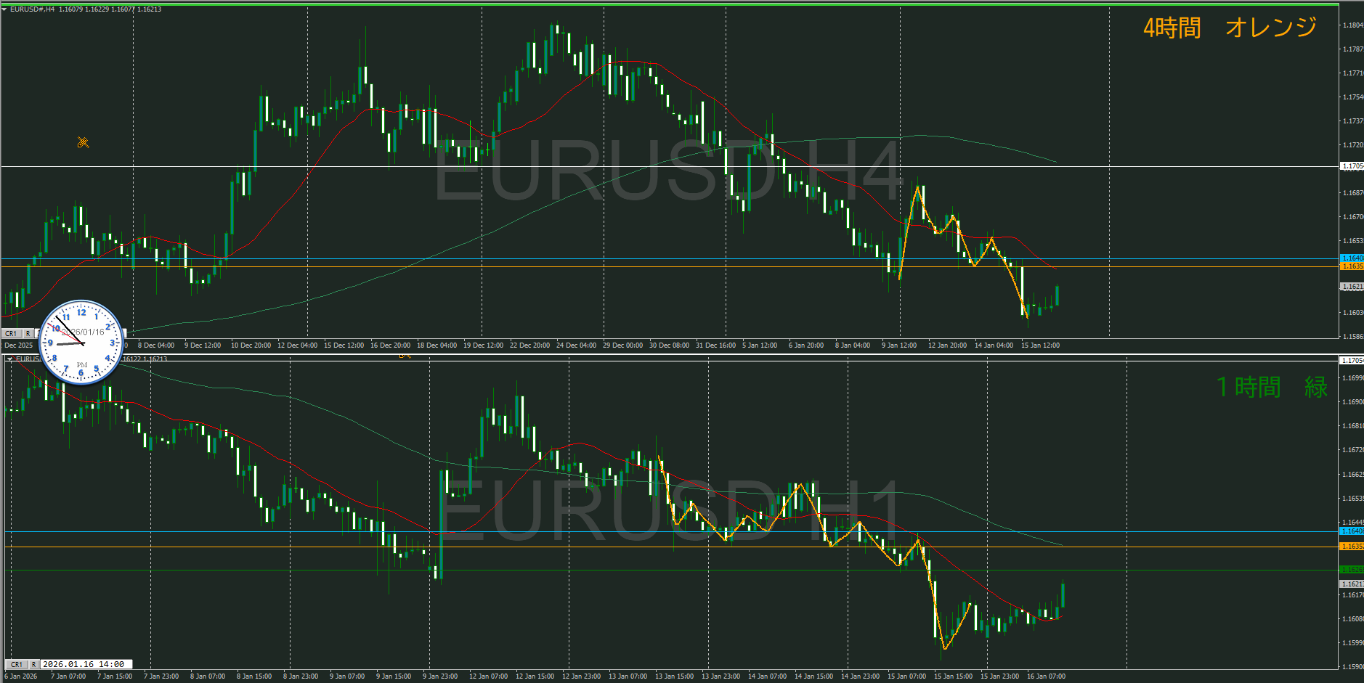Select the '4時間 オレンジ' text label
The width and height of the screenshot is (1364, 683).
pos(1230,28)
